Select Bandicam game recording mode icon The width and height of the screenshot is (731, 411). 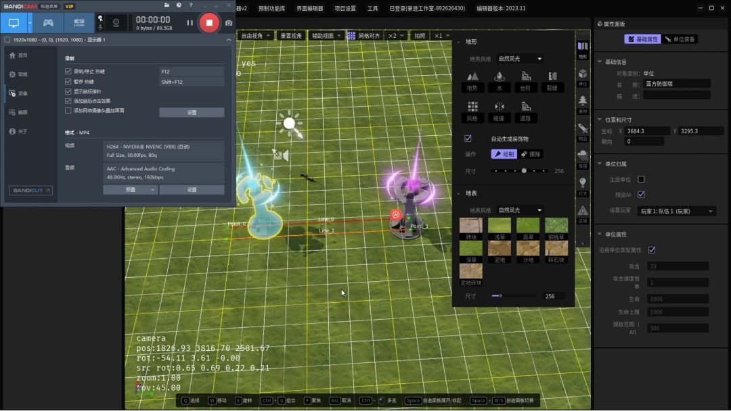click(x=48, y=22)
